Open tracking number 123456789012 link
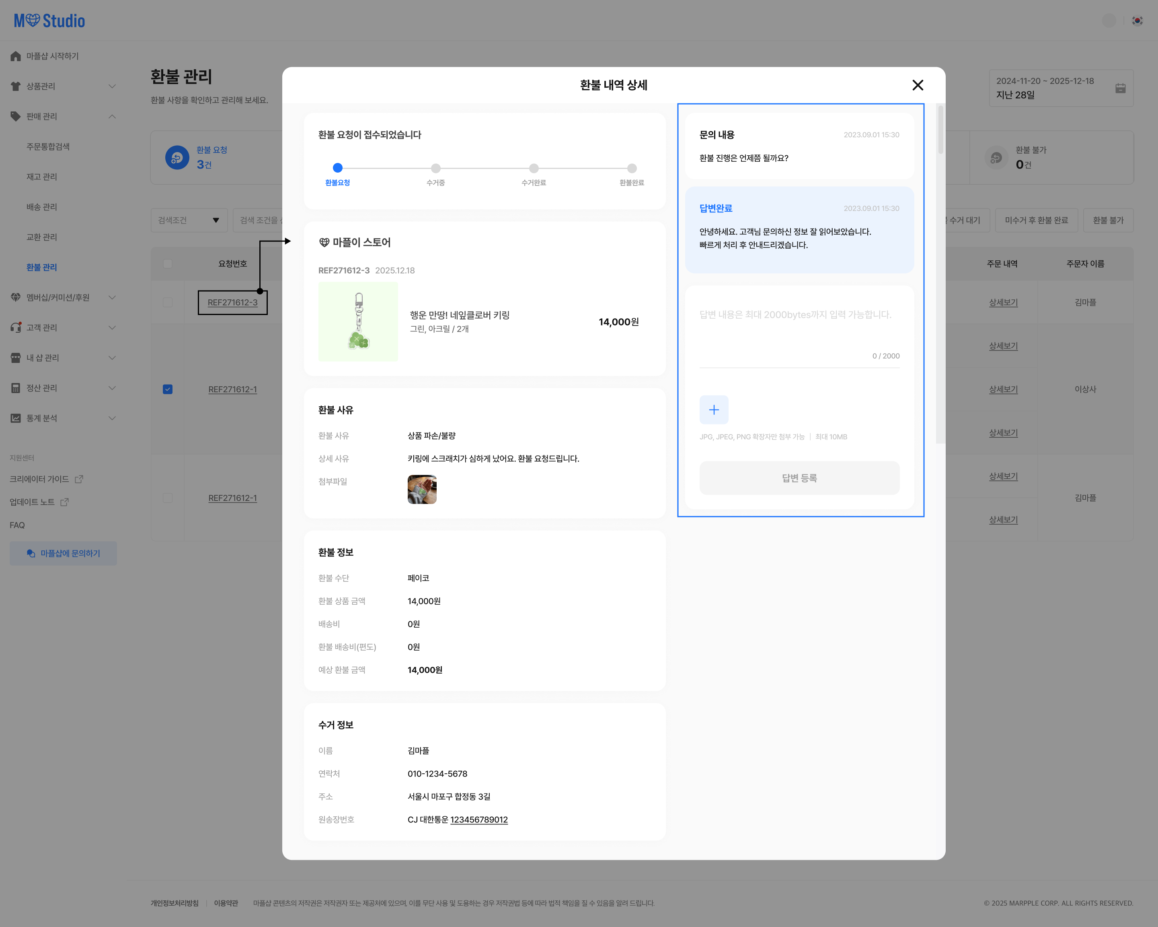The height and width of the screenshot is (927, 1158). click(478, 820)
